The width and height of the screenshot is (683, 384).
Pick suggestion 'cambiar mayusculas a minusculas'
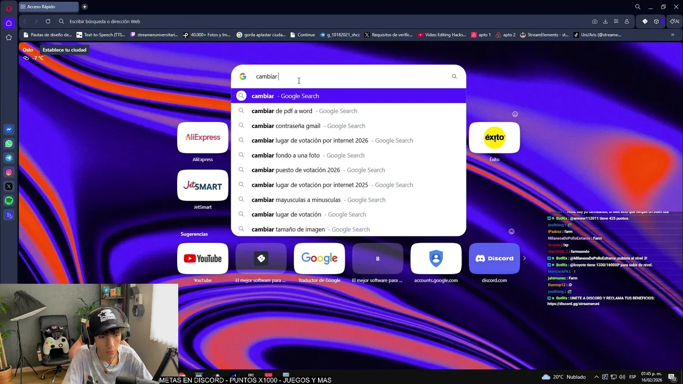(348, 199)
